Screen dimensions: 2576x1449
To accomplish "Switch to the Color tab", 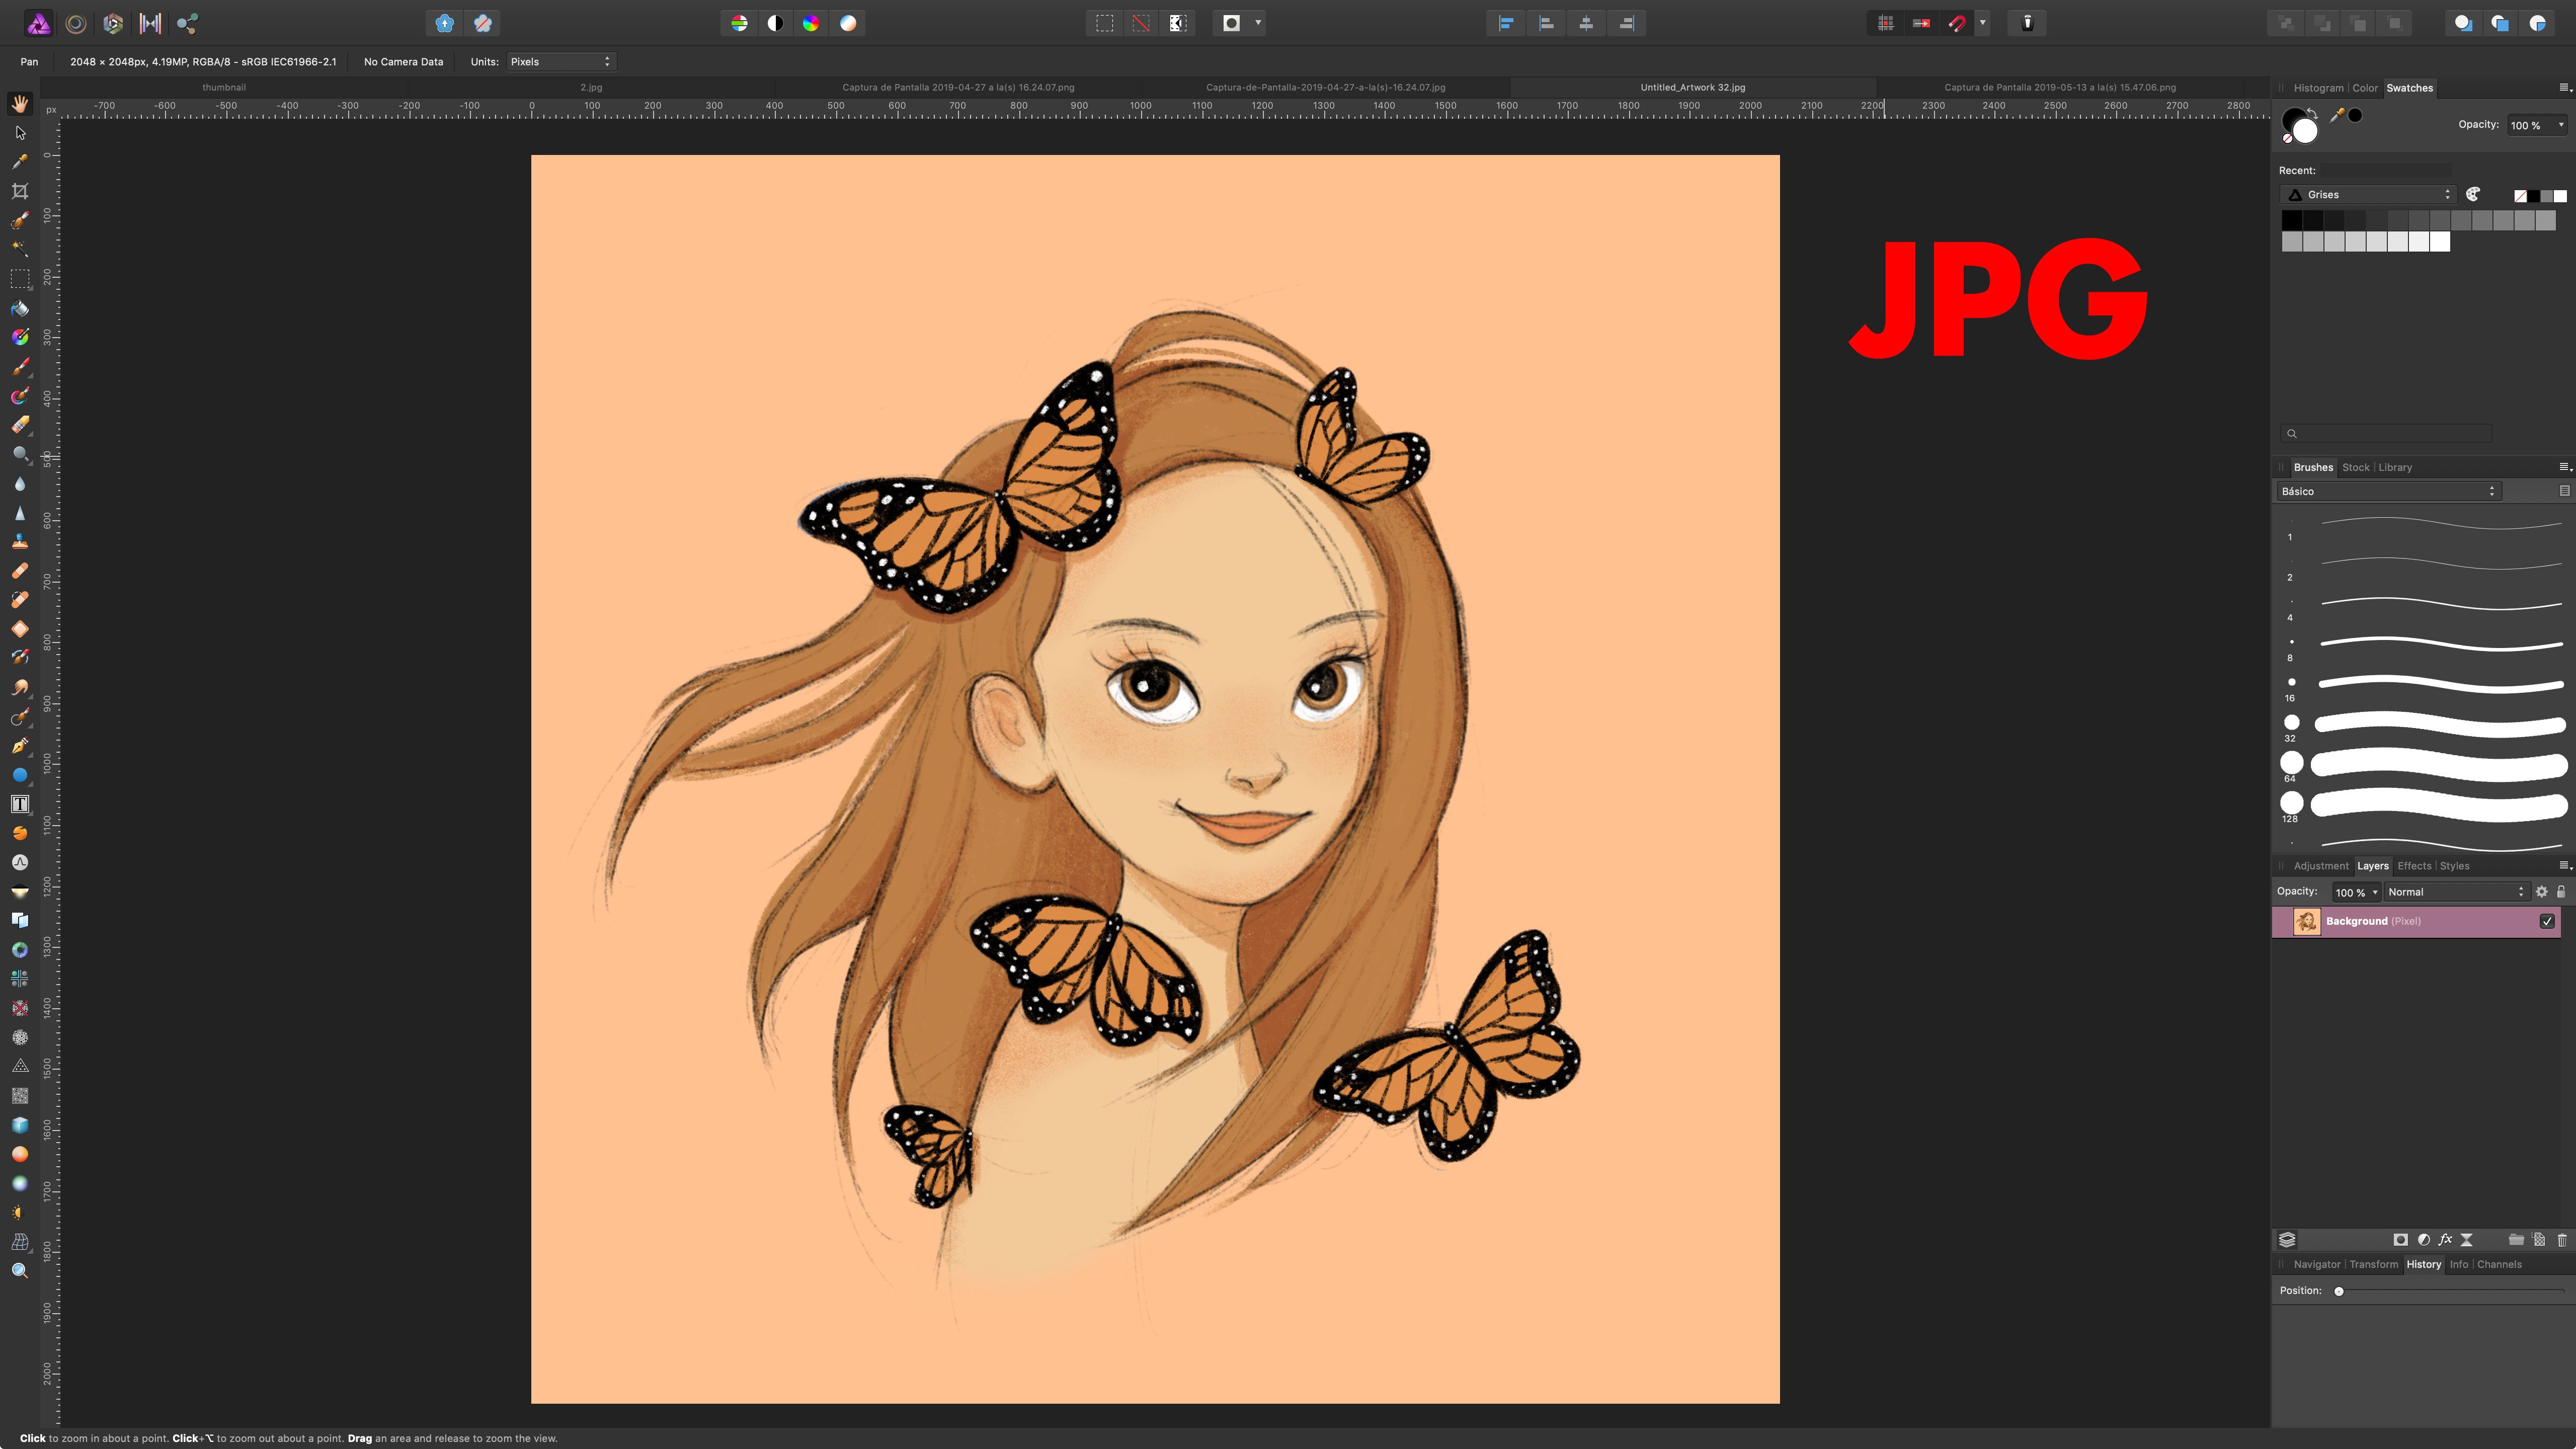I will coord(2364,88).
